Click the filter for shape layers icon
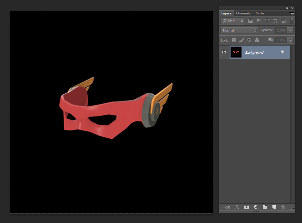This screenshot has width=302, height=223. (275, 21)
